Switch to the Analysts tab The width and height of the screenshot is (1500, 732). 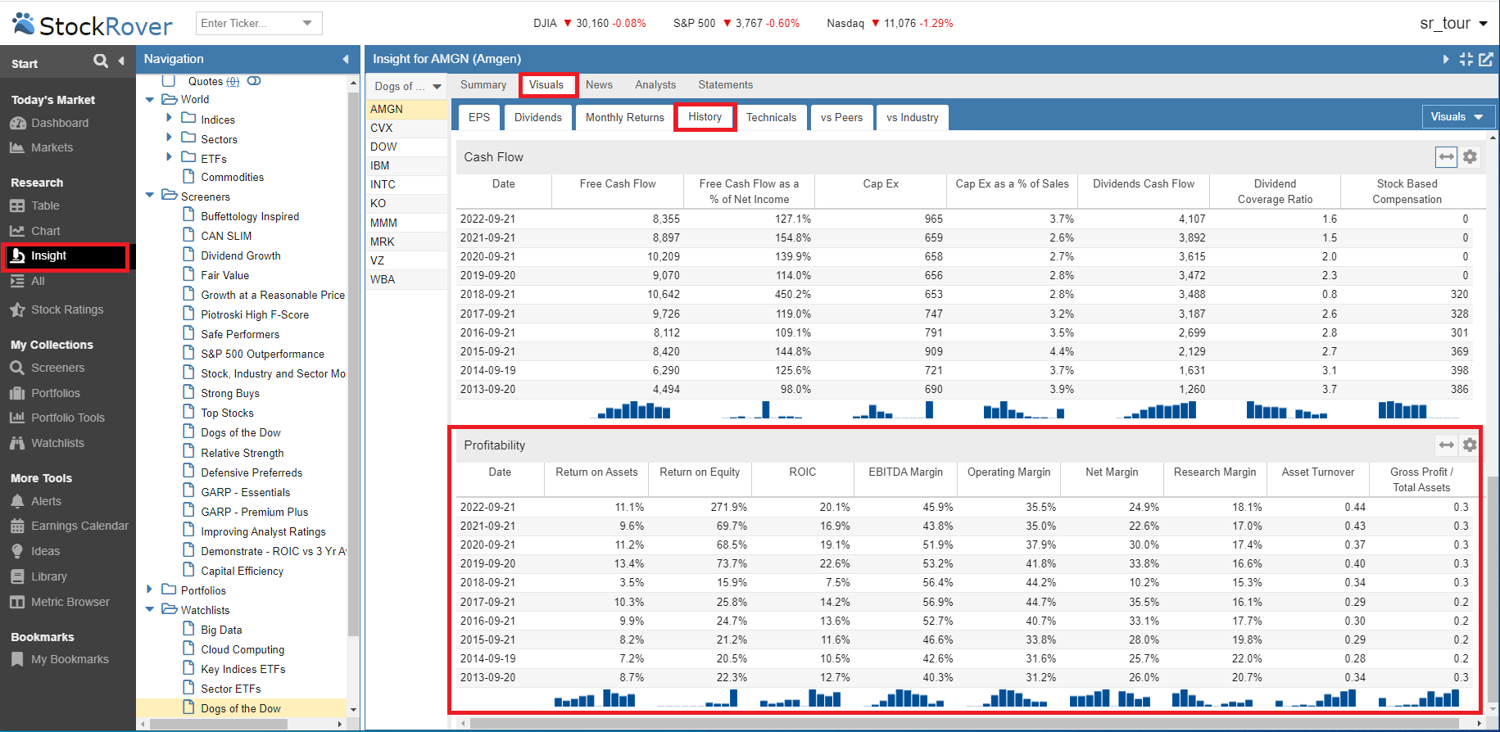[x=655, y=84]
